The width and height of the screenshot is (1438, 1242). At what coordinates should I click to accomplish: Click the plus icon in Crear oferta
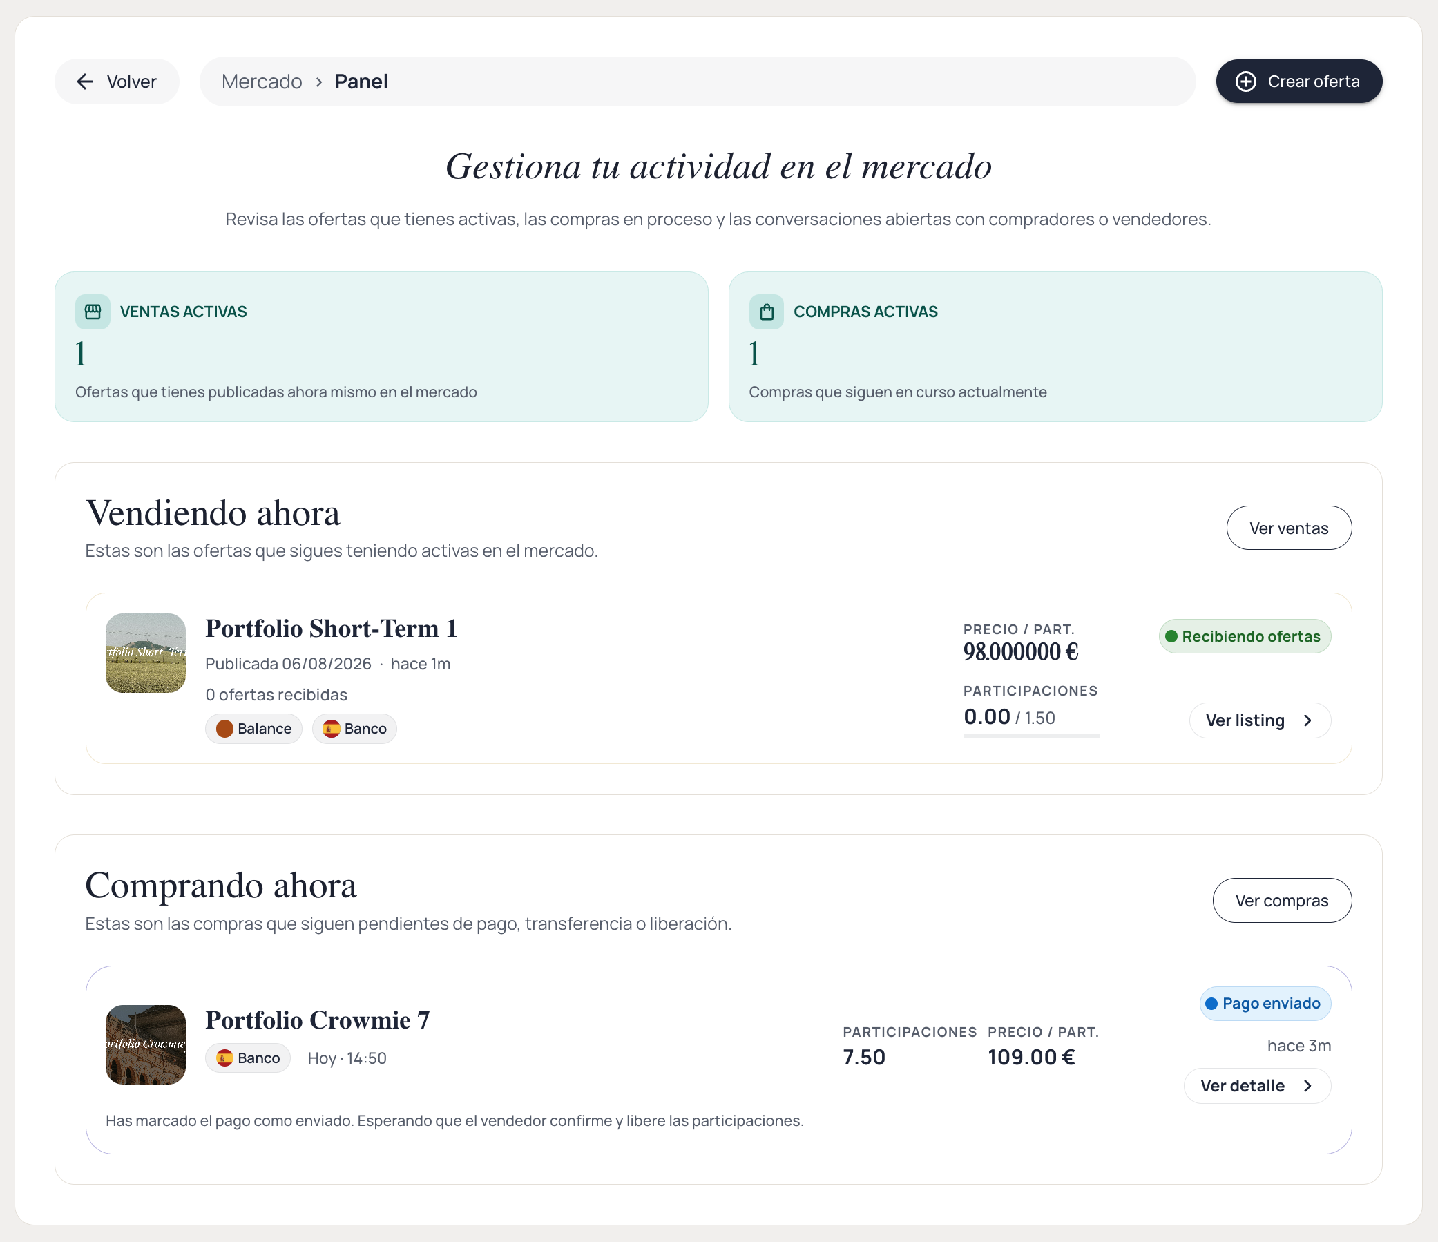point(1246,82)
